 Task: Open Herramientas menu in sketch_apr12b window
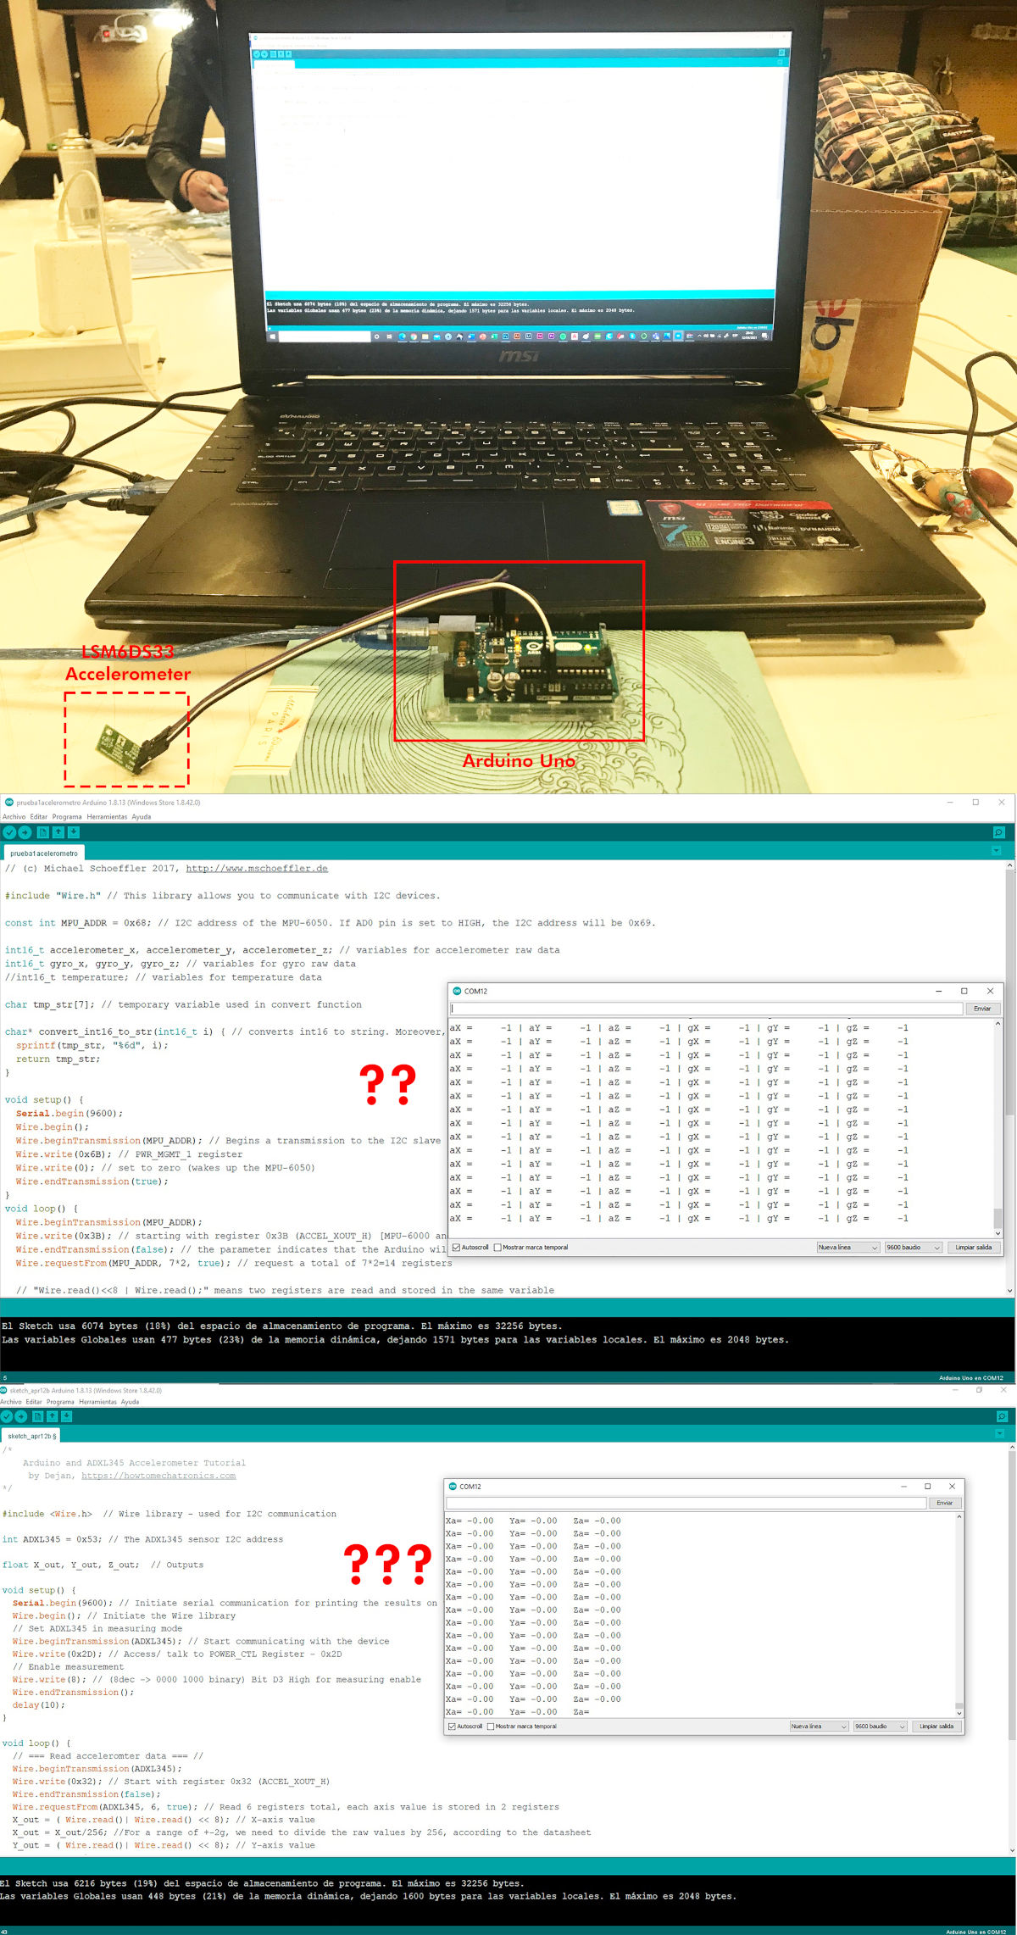point(98,1402)
